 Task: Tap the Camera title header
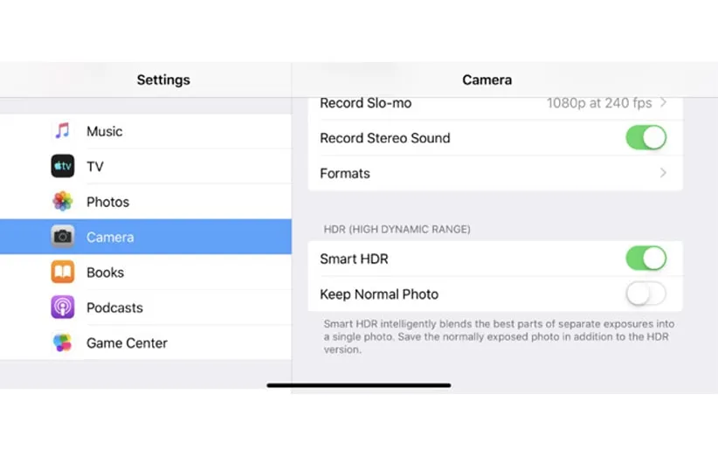click(x=487, y=79)
